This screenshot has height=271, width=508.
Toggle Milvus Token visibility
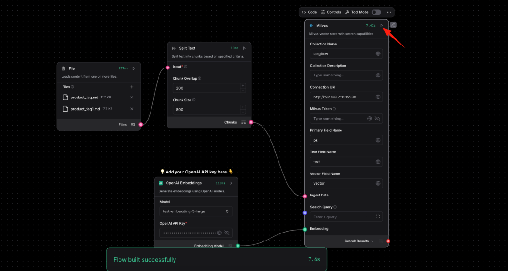pos(377,119)
